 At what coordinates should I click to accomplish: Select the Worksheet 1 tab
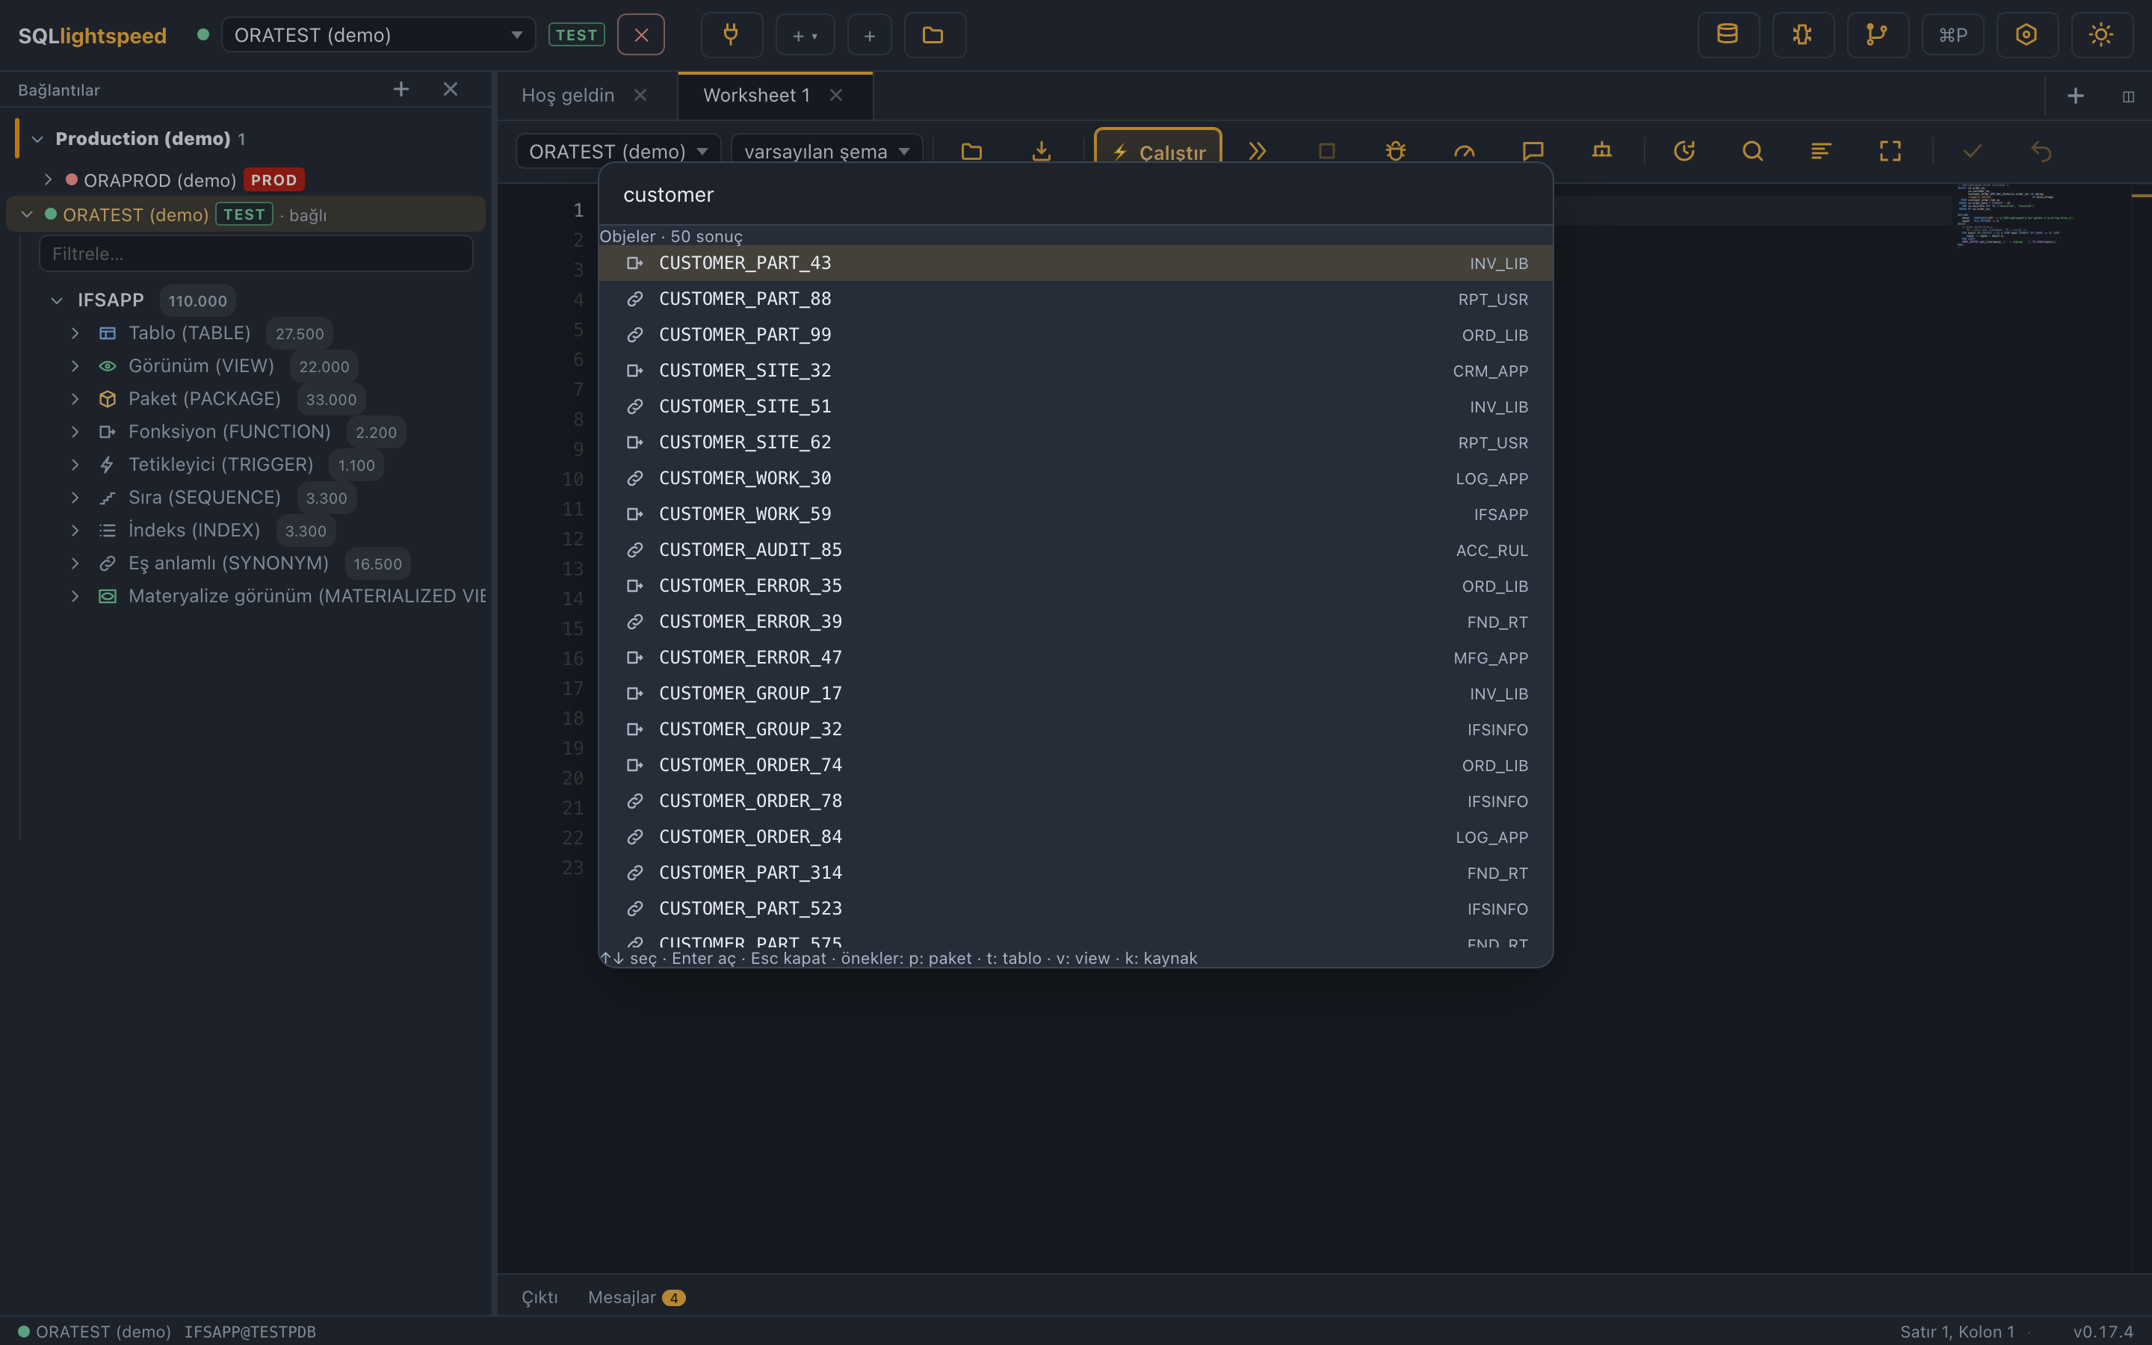coord(757,95)
